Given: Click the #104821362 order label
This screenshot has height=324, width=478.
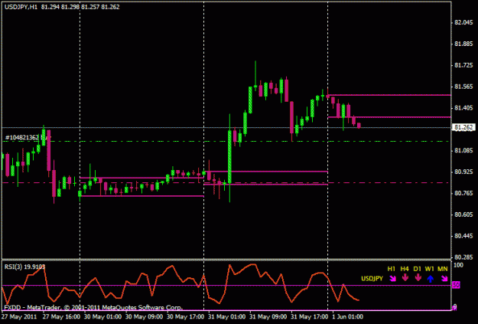Looking at the screenshot, I should point(27,138).
